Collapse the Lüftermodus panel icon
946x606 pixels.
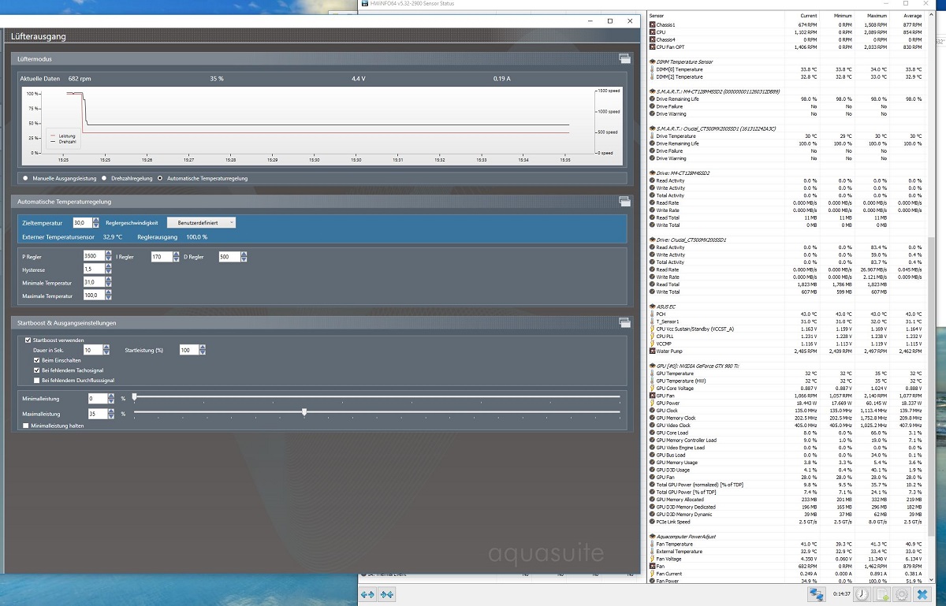pos(624,58)
